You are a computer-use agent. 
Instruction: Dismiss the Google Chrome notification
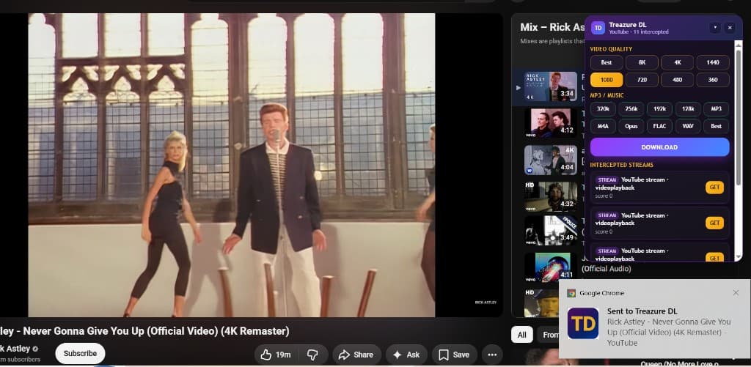(736, 293)
